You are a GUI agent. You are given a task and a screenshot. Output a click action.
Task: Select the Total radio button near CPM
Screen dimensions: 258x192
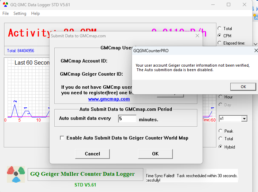click(x=220, y=28)
